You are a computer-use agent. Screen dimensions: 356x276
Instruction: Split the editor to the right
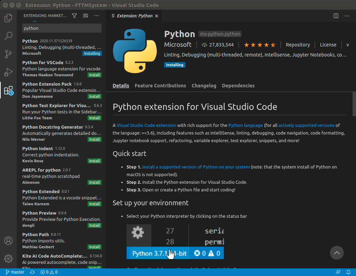coord(336,16)
